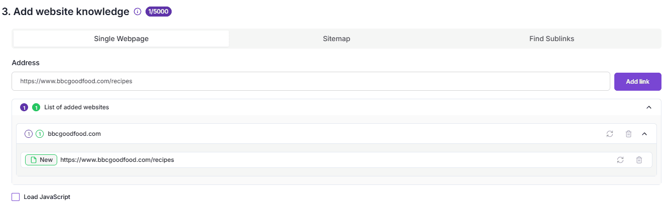
Task: Click the info icon beside Add website knowledge
Action: 138,12
